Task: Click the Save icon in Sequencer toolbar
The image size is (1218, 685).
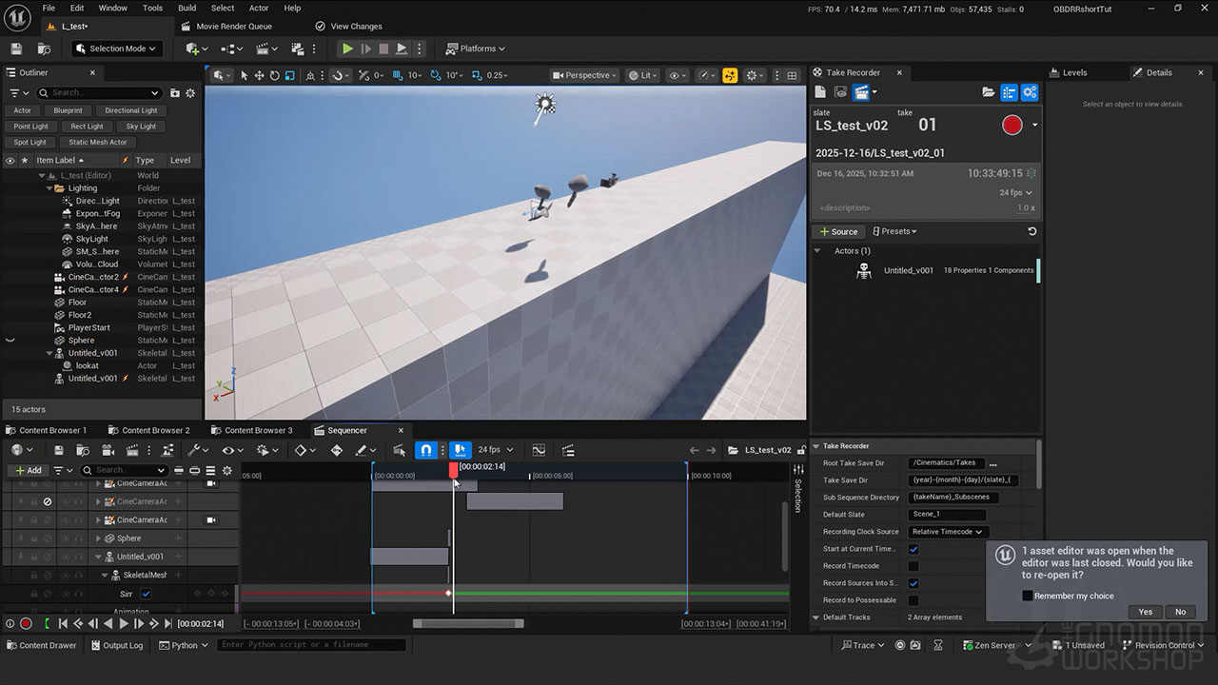Action: (58, 450)
